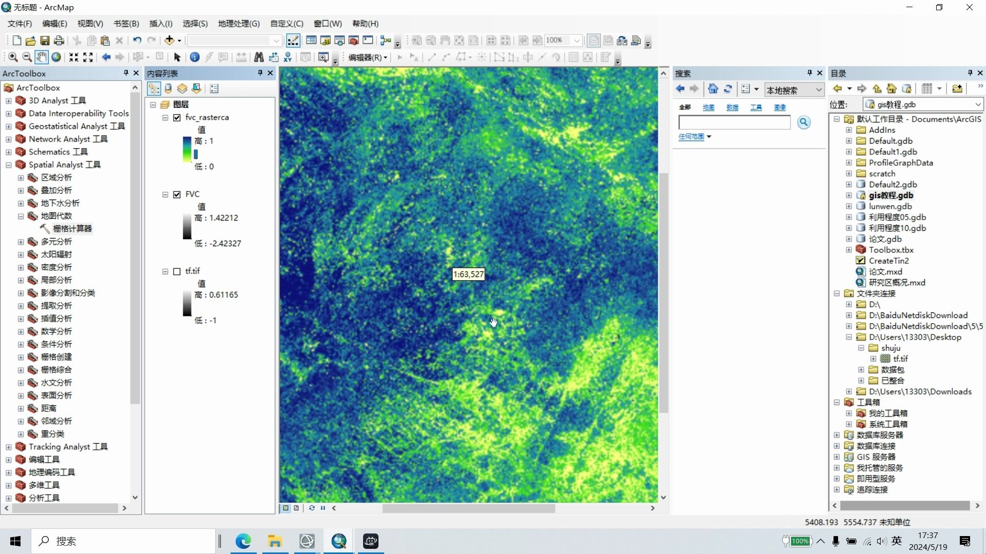Screen dimensions: 986x554
Task: Open the Find binoculars tool
Action: tap(259, 57)
